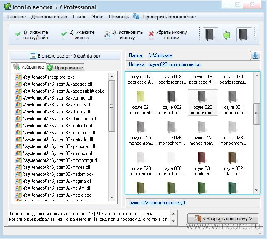Select the ozyre 020 pearlescent label

coord(233,80)
